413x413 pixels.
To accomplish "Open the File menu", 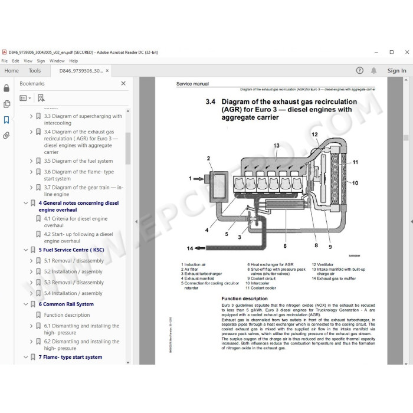I will [5, 61].
